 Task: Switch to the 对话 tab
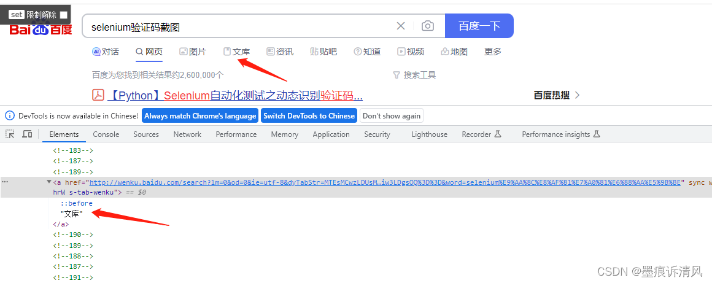click(x=106, y=52)
